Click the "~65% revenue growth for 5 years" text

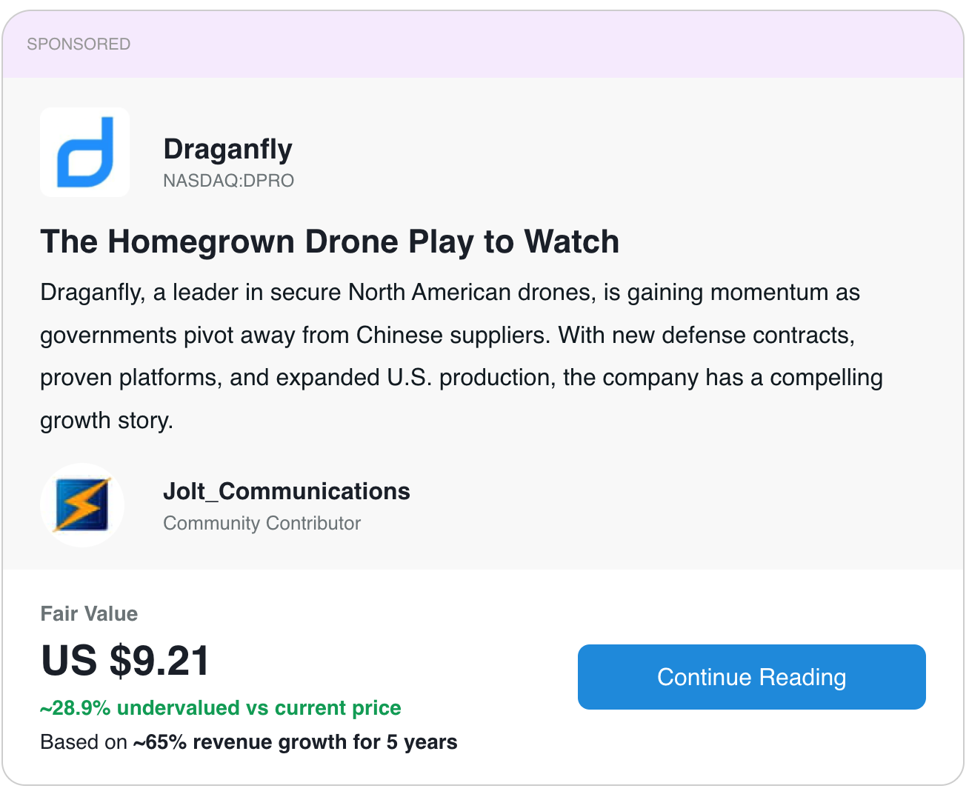[x=296, y=742]
